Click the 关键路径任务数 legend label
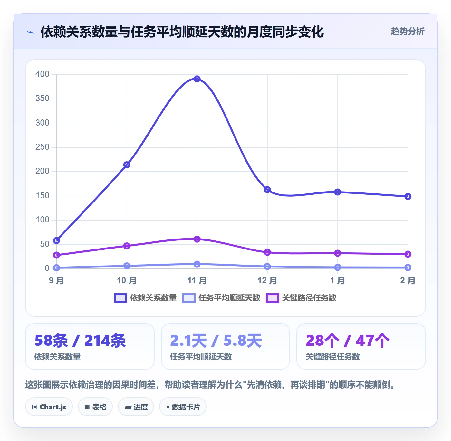 (309, 298)
